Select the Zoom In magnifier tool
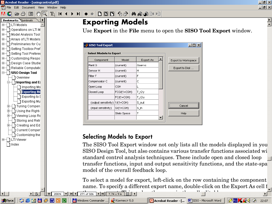Screen dimensions: 272x204 coord(45,14)
